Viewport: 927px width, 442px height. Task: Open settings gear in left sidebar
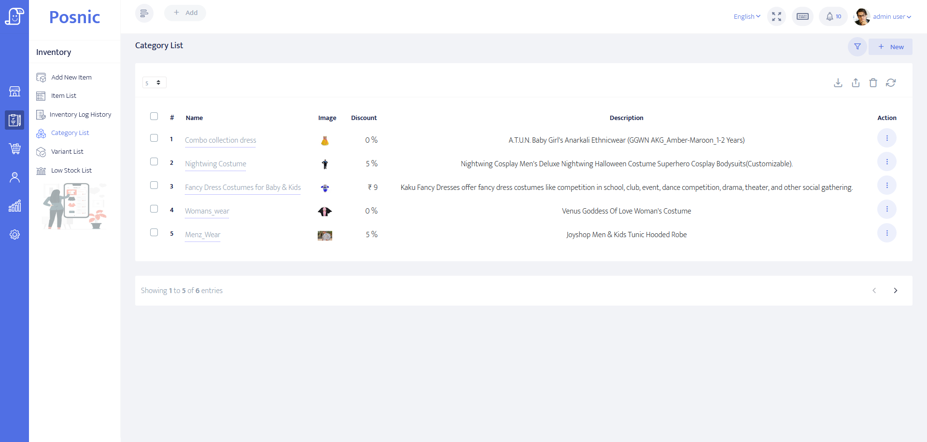14,235
